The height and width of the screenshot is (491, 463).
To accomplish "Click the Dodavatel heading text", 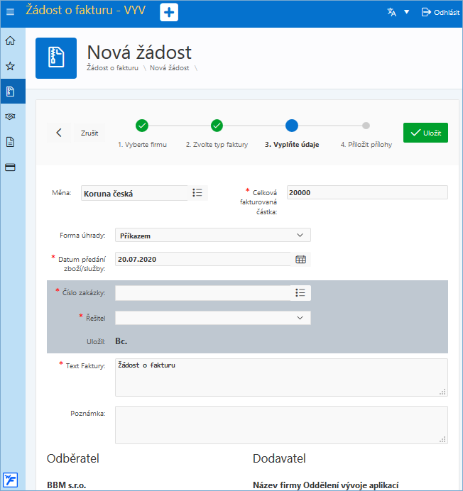I will pos(279,458).
